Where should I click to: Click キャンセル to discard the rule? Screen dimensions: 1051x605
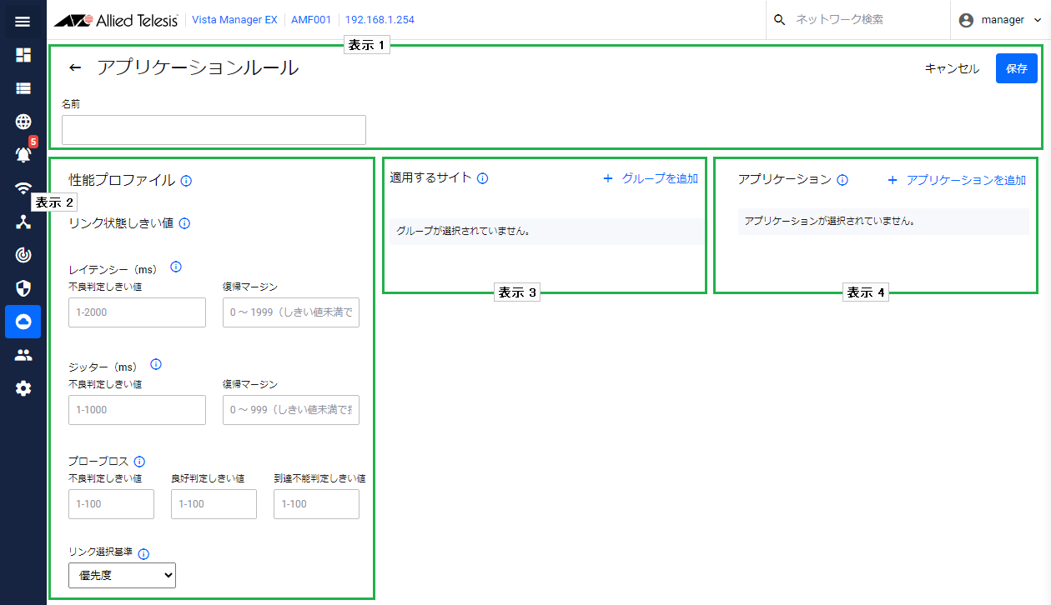(952, 68)
